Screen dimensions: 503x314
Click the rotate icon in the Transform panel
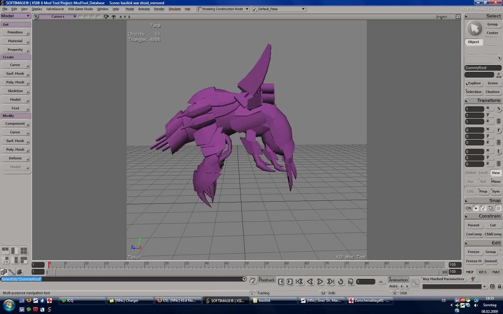click(499, 130)
